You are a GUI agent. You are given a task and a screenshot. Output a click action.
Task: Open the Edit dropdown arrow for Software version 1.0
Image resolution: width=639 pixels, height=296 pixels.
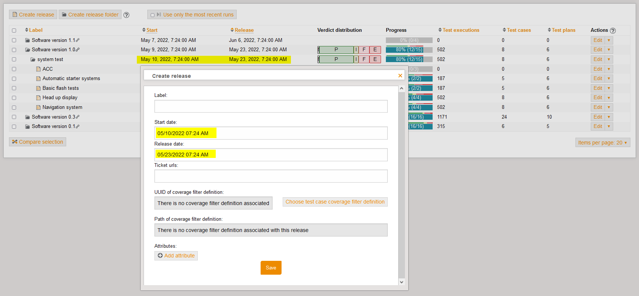(x=609, y=50)
